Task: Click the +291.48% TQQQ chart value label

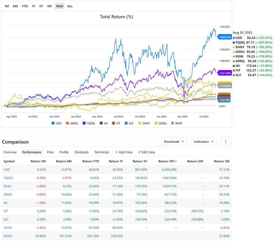Action: click(225, 73)
